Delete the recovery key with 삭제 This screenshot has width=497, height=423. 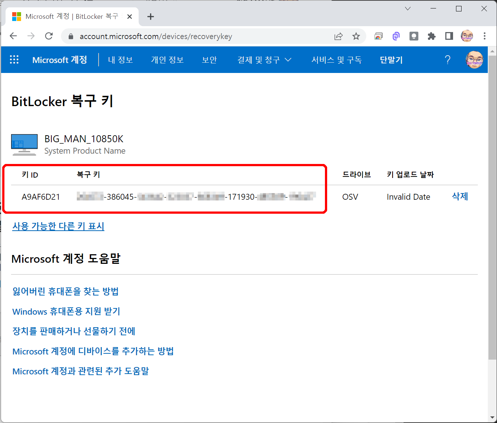point(460,196)
